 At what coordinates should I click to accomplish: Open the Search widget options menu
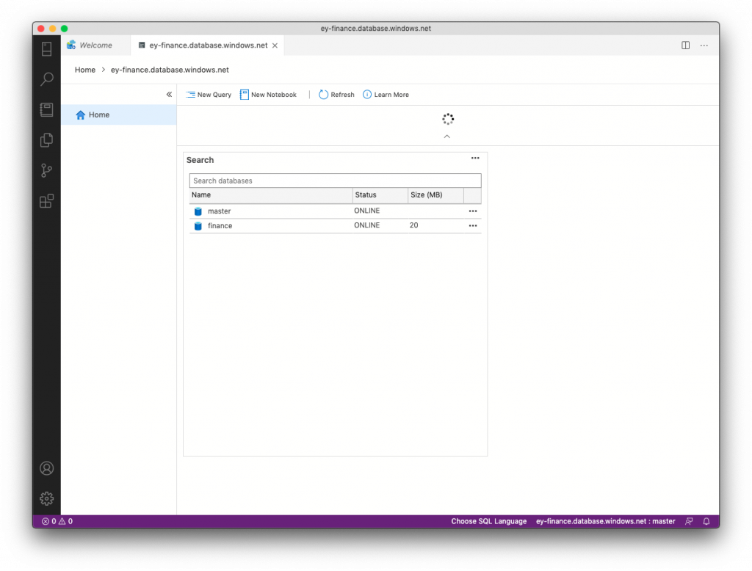pos(475,159)
